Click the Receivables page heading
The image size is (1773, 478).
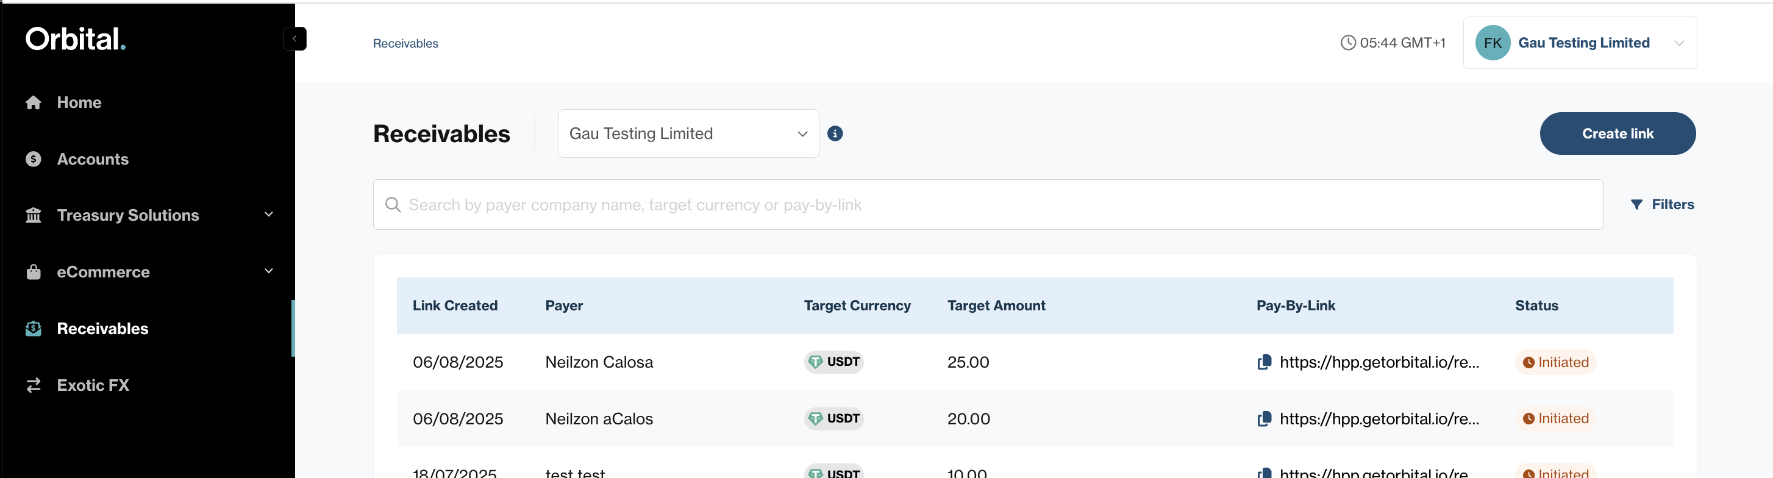(441, 134)
